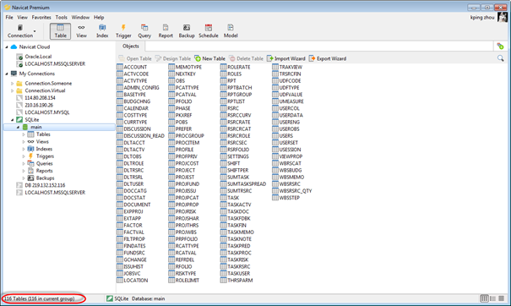511x306 pixels.
Task: Open the Connection toolbar button
Action: pos(20,31)
